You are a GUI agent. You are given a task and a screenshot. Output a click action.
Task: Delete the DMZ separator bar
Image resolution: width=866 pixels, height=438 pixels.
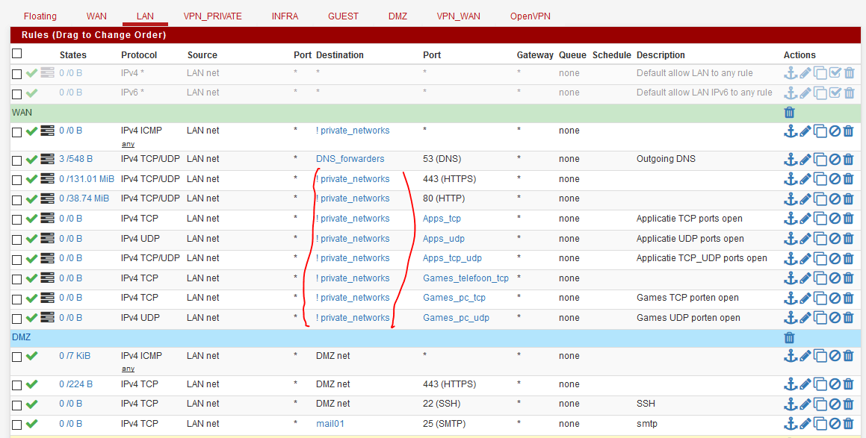click(x=790, y=337)
